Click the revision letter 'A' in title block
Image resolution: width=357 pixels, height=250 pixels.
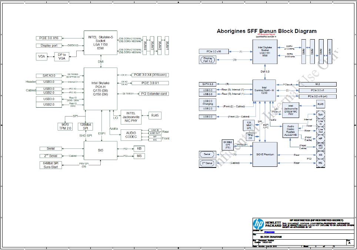click(x=349, y=243)
